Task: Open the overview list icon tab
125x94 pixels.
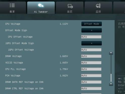Action: [12, 6]
